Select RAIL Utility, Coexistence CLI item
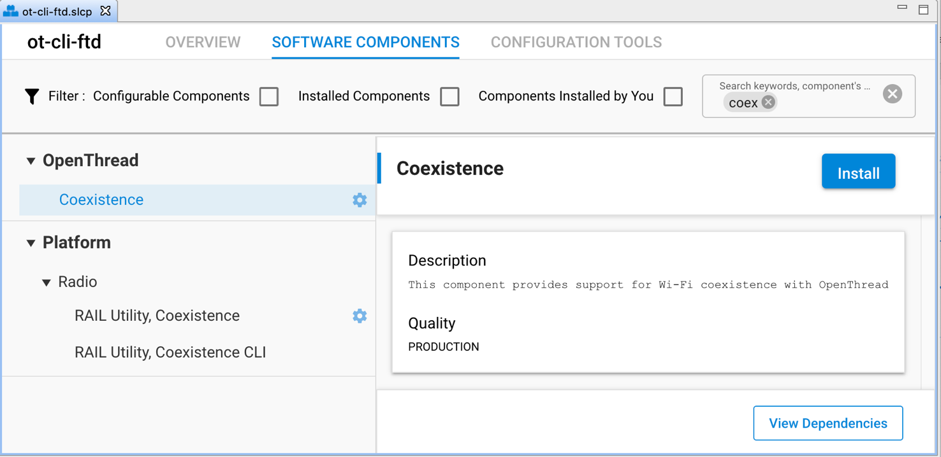 [x=170, y=352]
